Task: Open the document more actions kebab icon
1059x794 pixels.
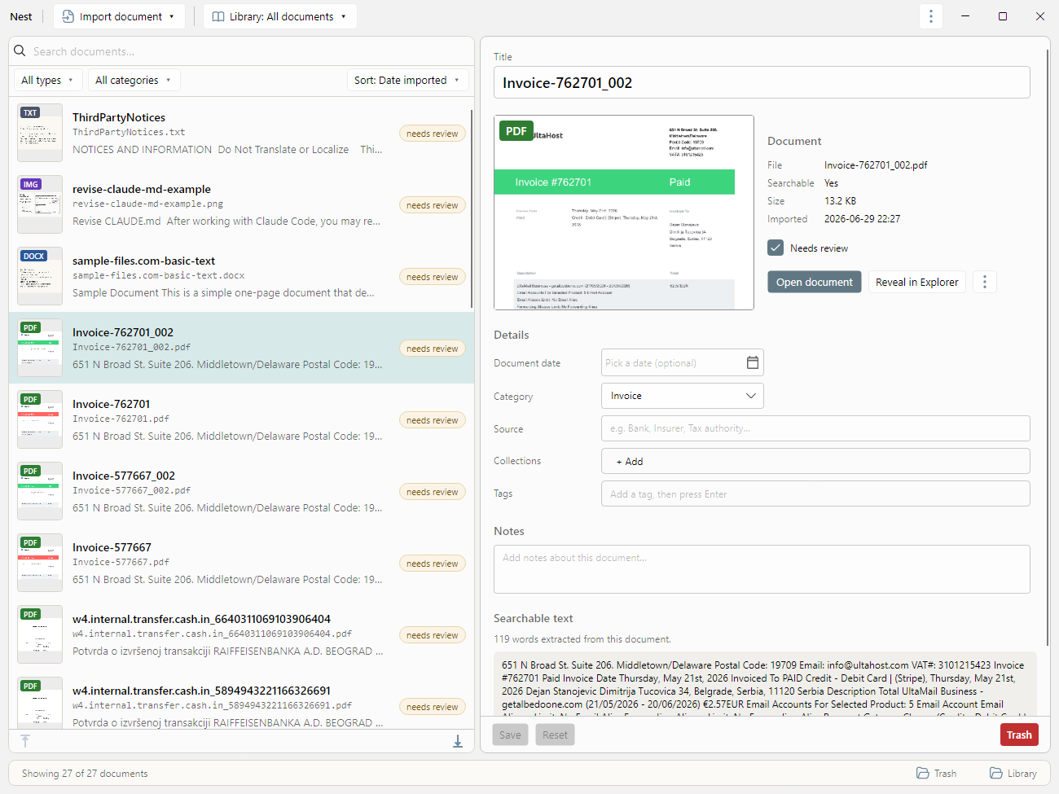Action: click(x=984, y=282)
